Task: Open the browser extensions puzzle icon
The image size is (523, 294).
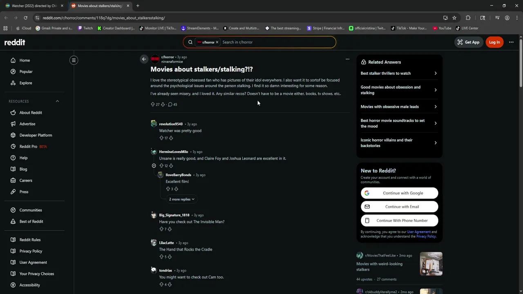Action: pyautogui.click(x=468, y=18)
